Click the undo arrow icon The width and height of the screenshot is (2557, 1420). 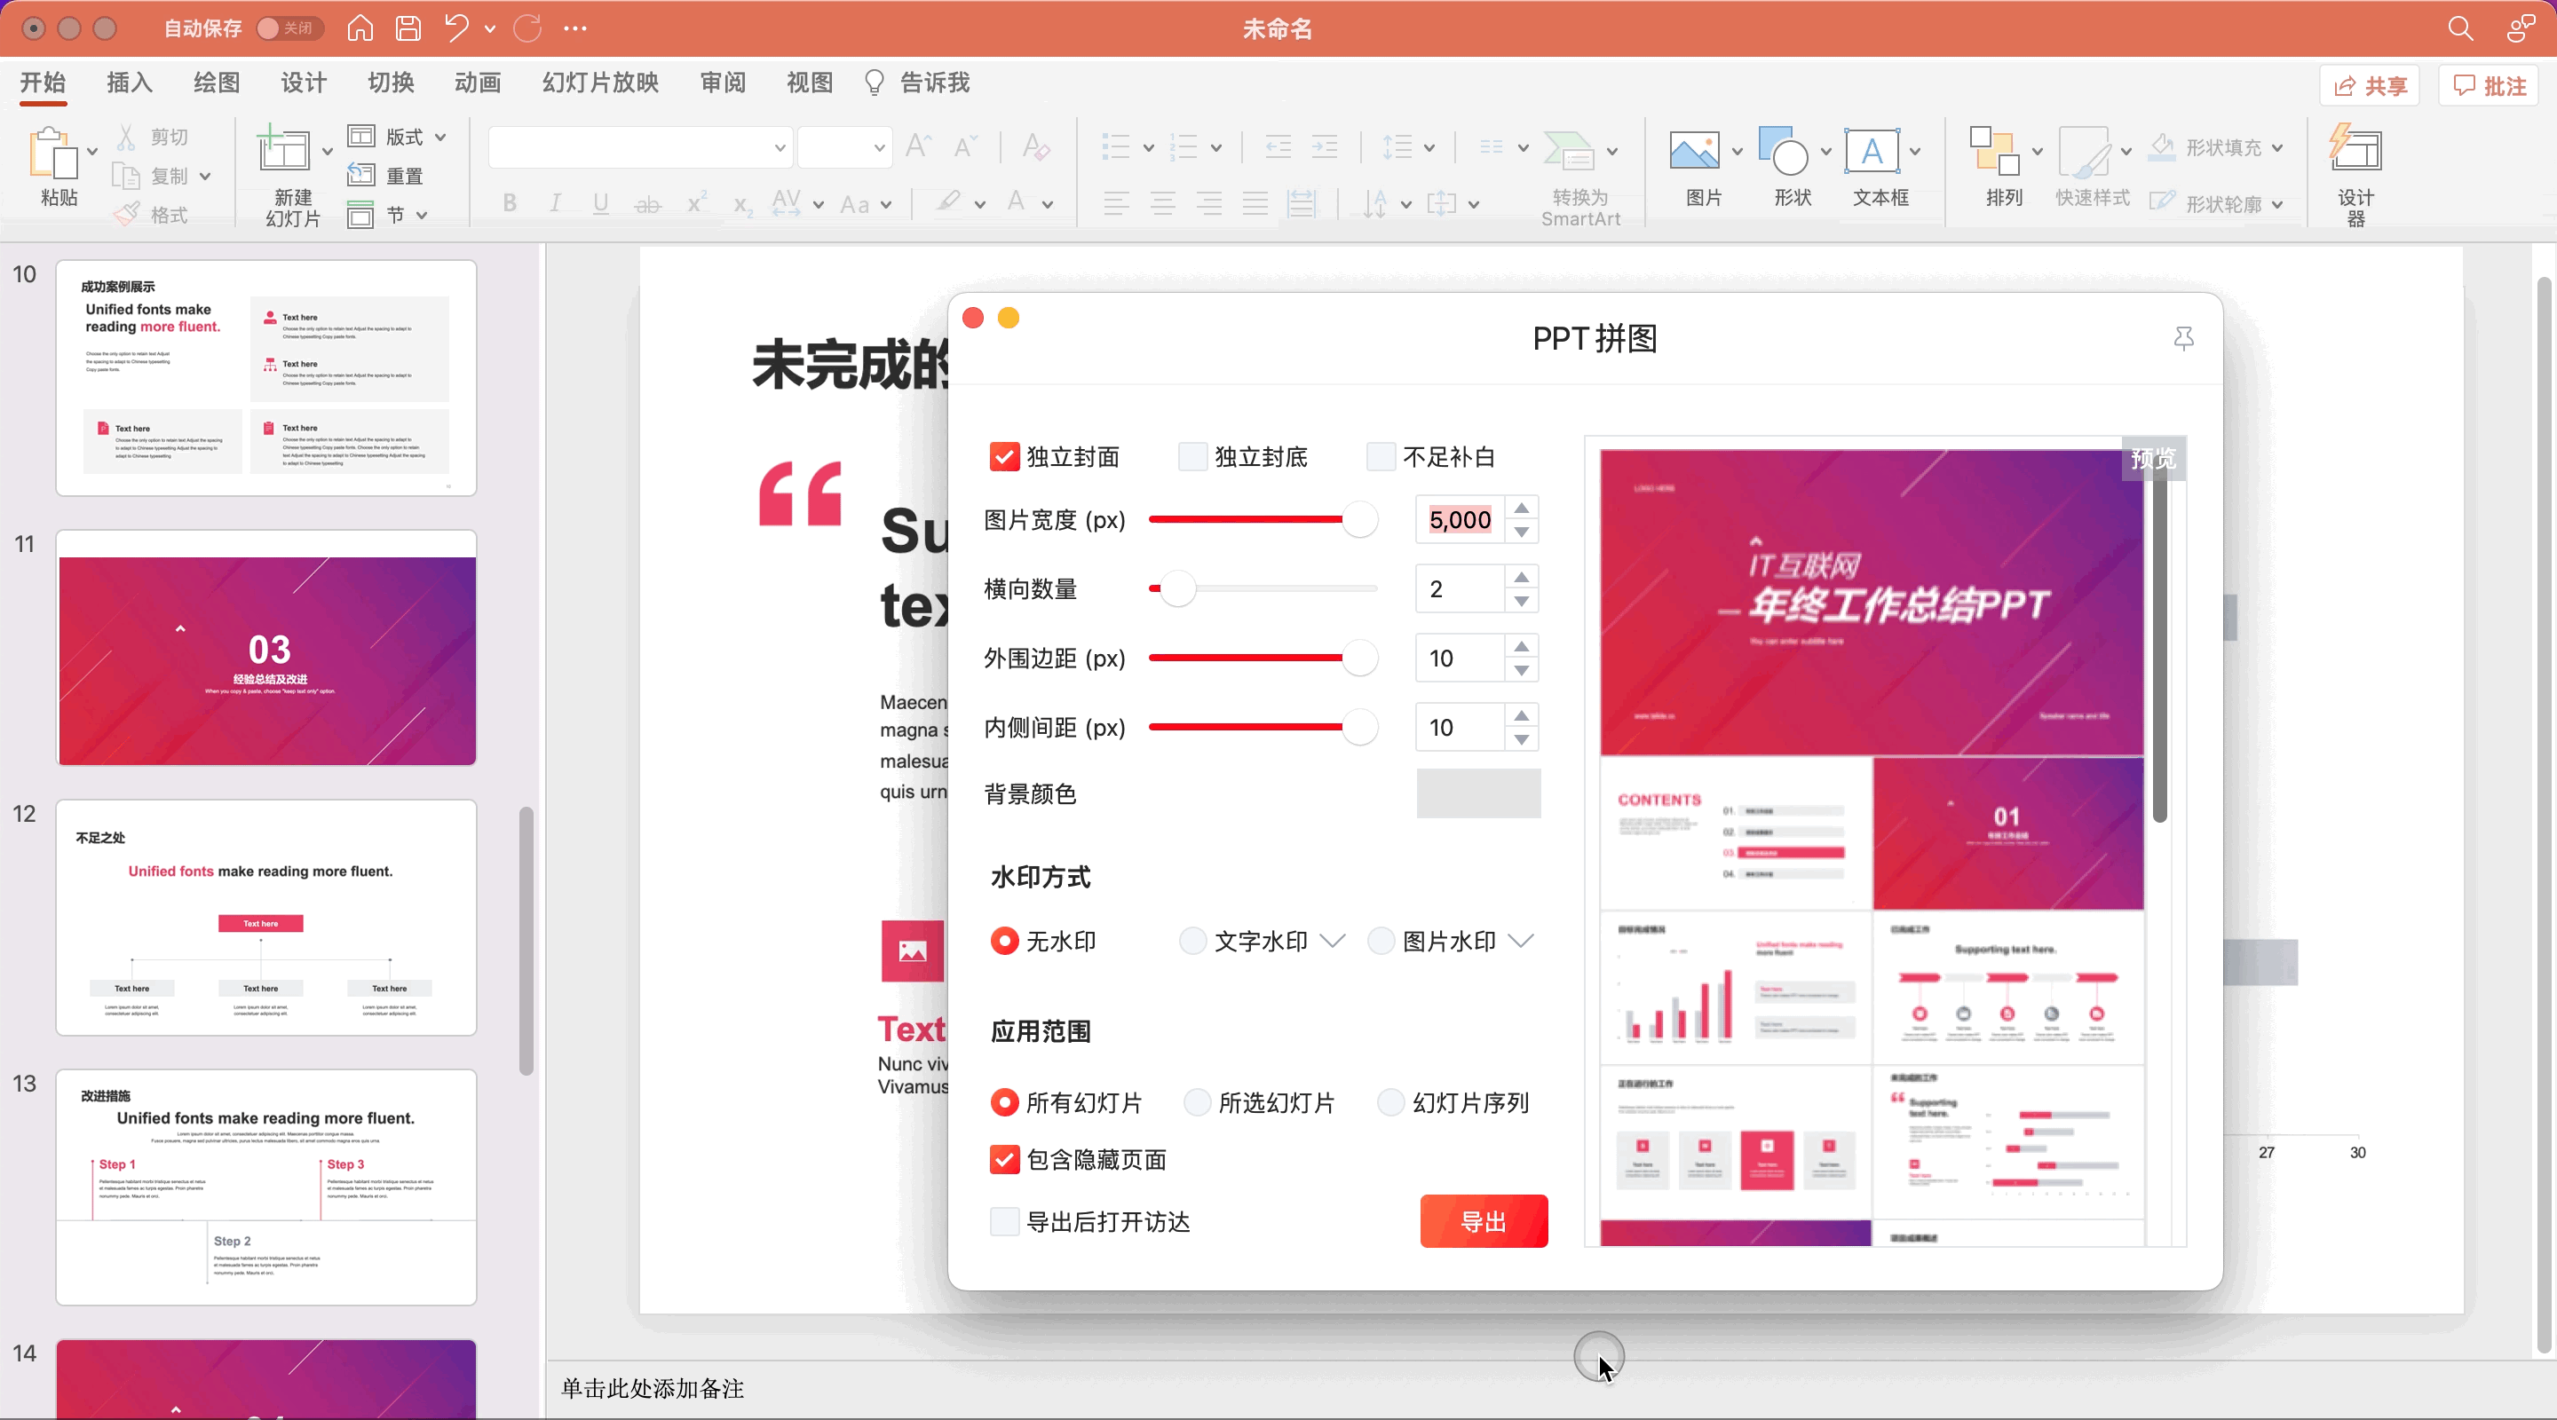[455, 28]
